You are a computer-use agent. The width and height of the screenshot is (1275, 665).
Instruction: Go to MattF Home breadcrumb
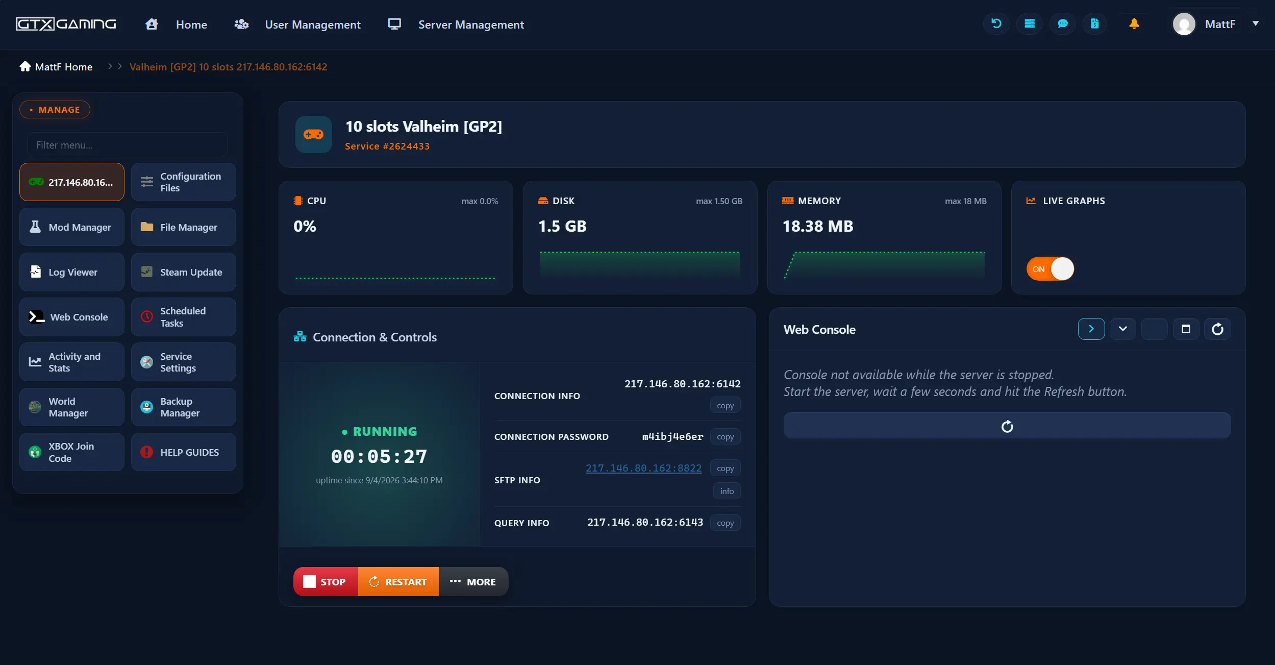tap(56, 67)
